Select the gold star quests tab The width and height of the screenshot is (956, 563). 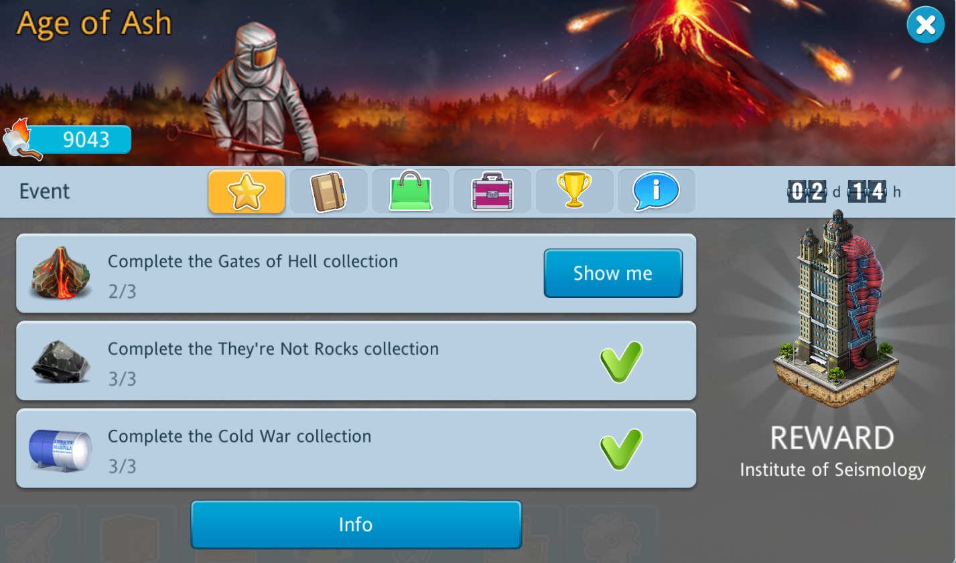(247, 191)
